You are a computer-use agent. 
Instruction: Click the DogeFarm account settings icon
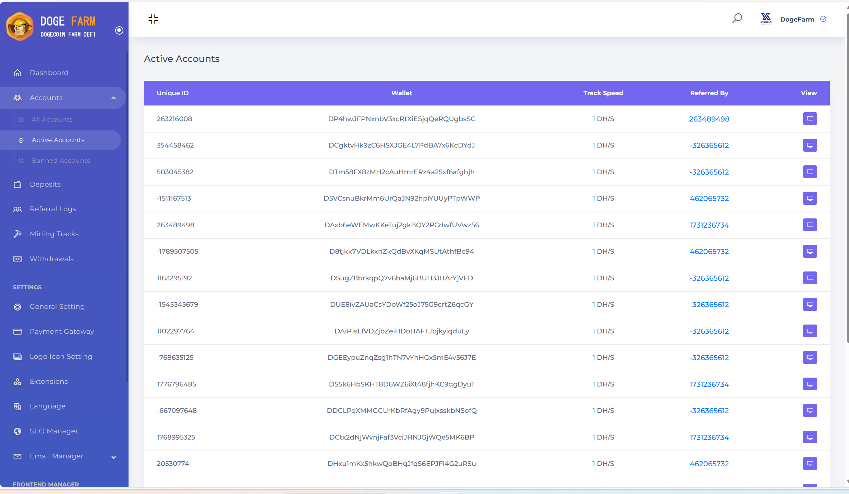[823, 19]
